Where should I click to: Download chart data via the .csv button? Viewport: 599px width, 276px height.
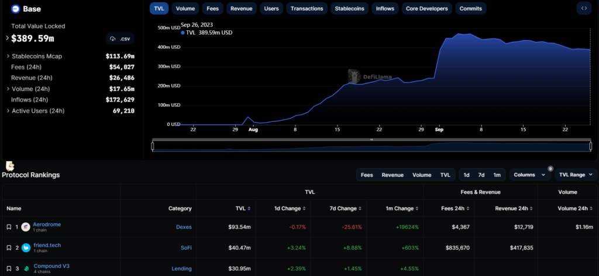(x=120, y=39)
